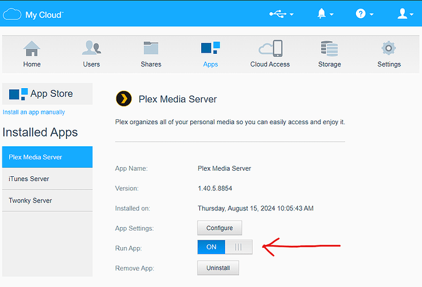422x287 pixels.
Task: Click the My Cloud logo
Action: pos(34,14)
